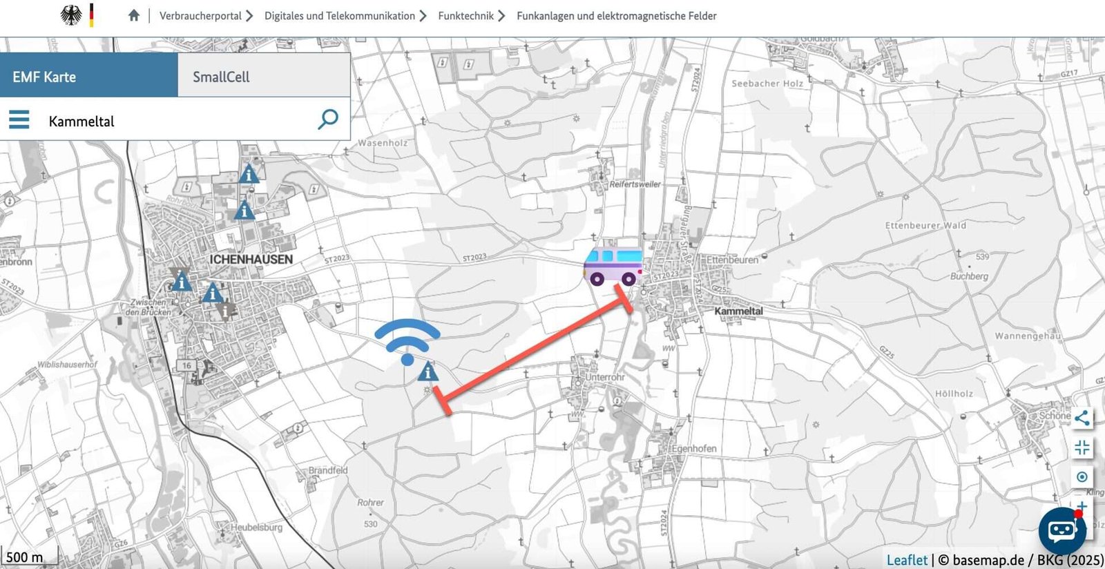The height and width of the screenshot is (569, 1105).
Task: Select the gray inverted info marker in Ichenhausen
Action: coord(226,310)
